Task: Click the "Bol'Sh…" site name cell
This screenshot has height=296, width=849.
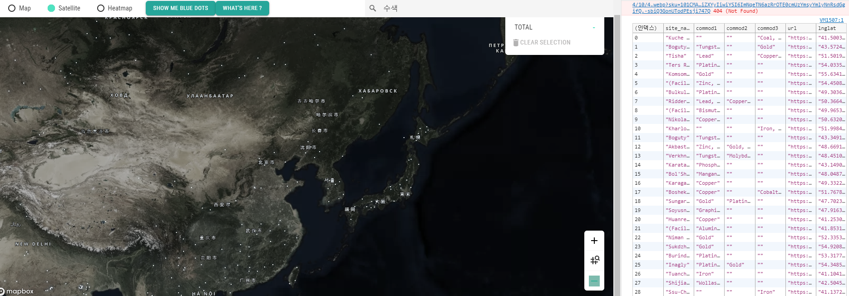Action: click(678, 174)
